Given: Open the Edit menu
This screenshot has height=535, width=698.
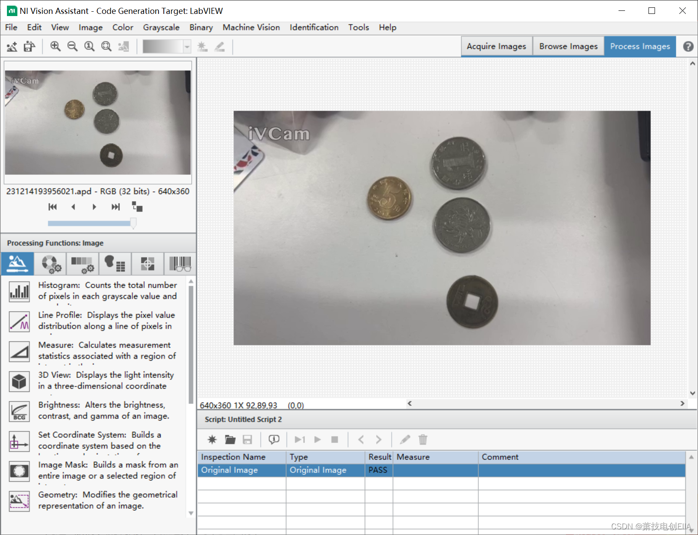Looking at the screenshot, I should 34,27.
